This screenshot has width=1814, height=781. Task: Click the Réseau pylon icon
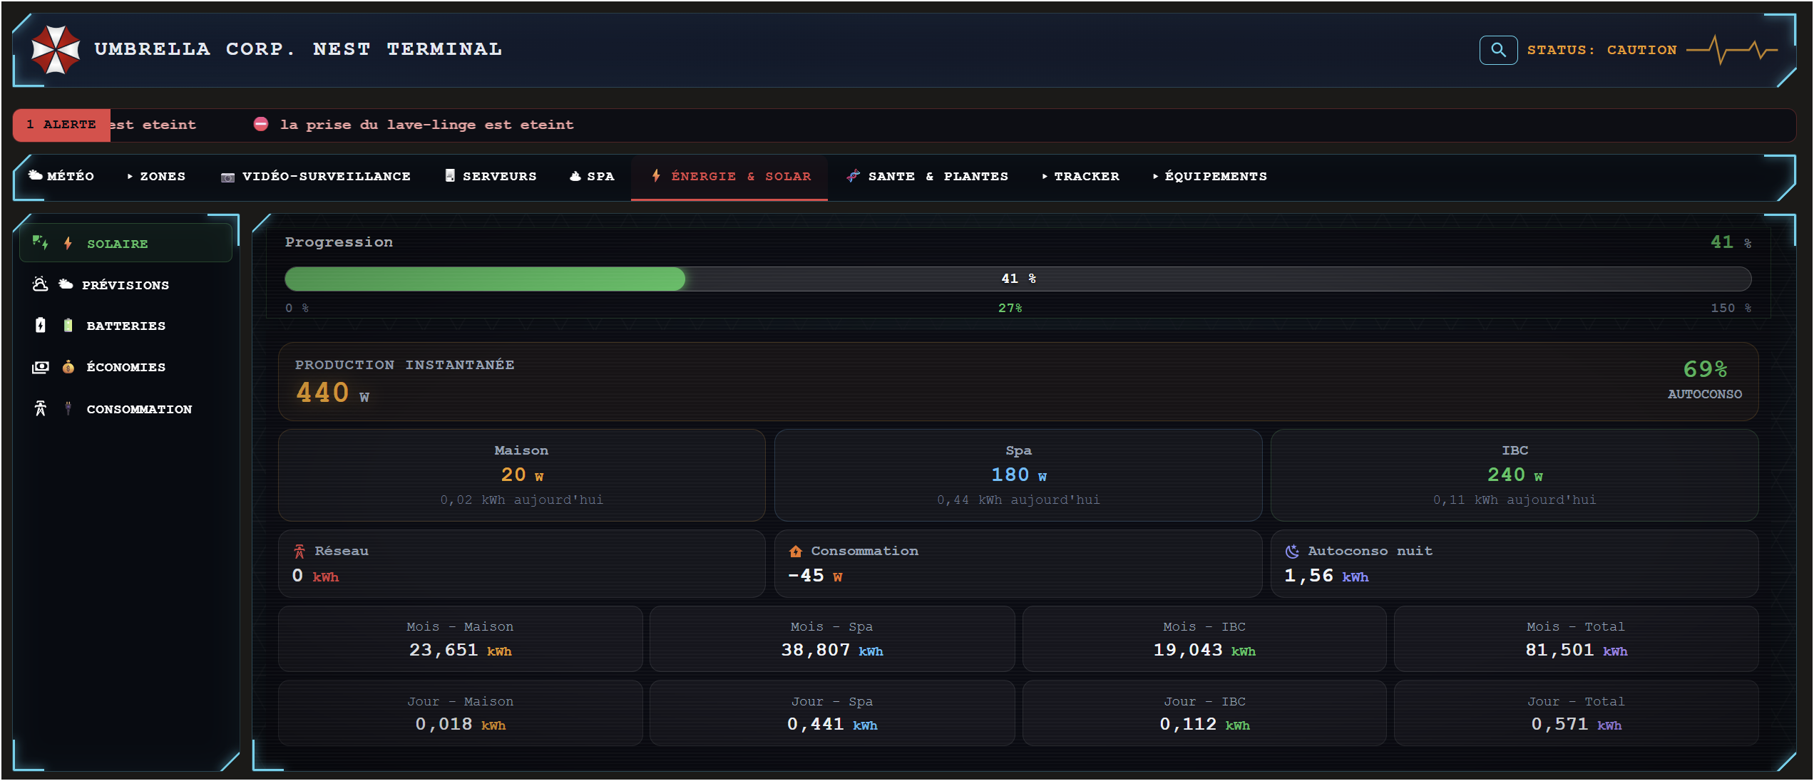[x=299, y=551]
